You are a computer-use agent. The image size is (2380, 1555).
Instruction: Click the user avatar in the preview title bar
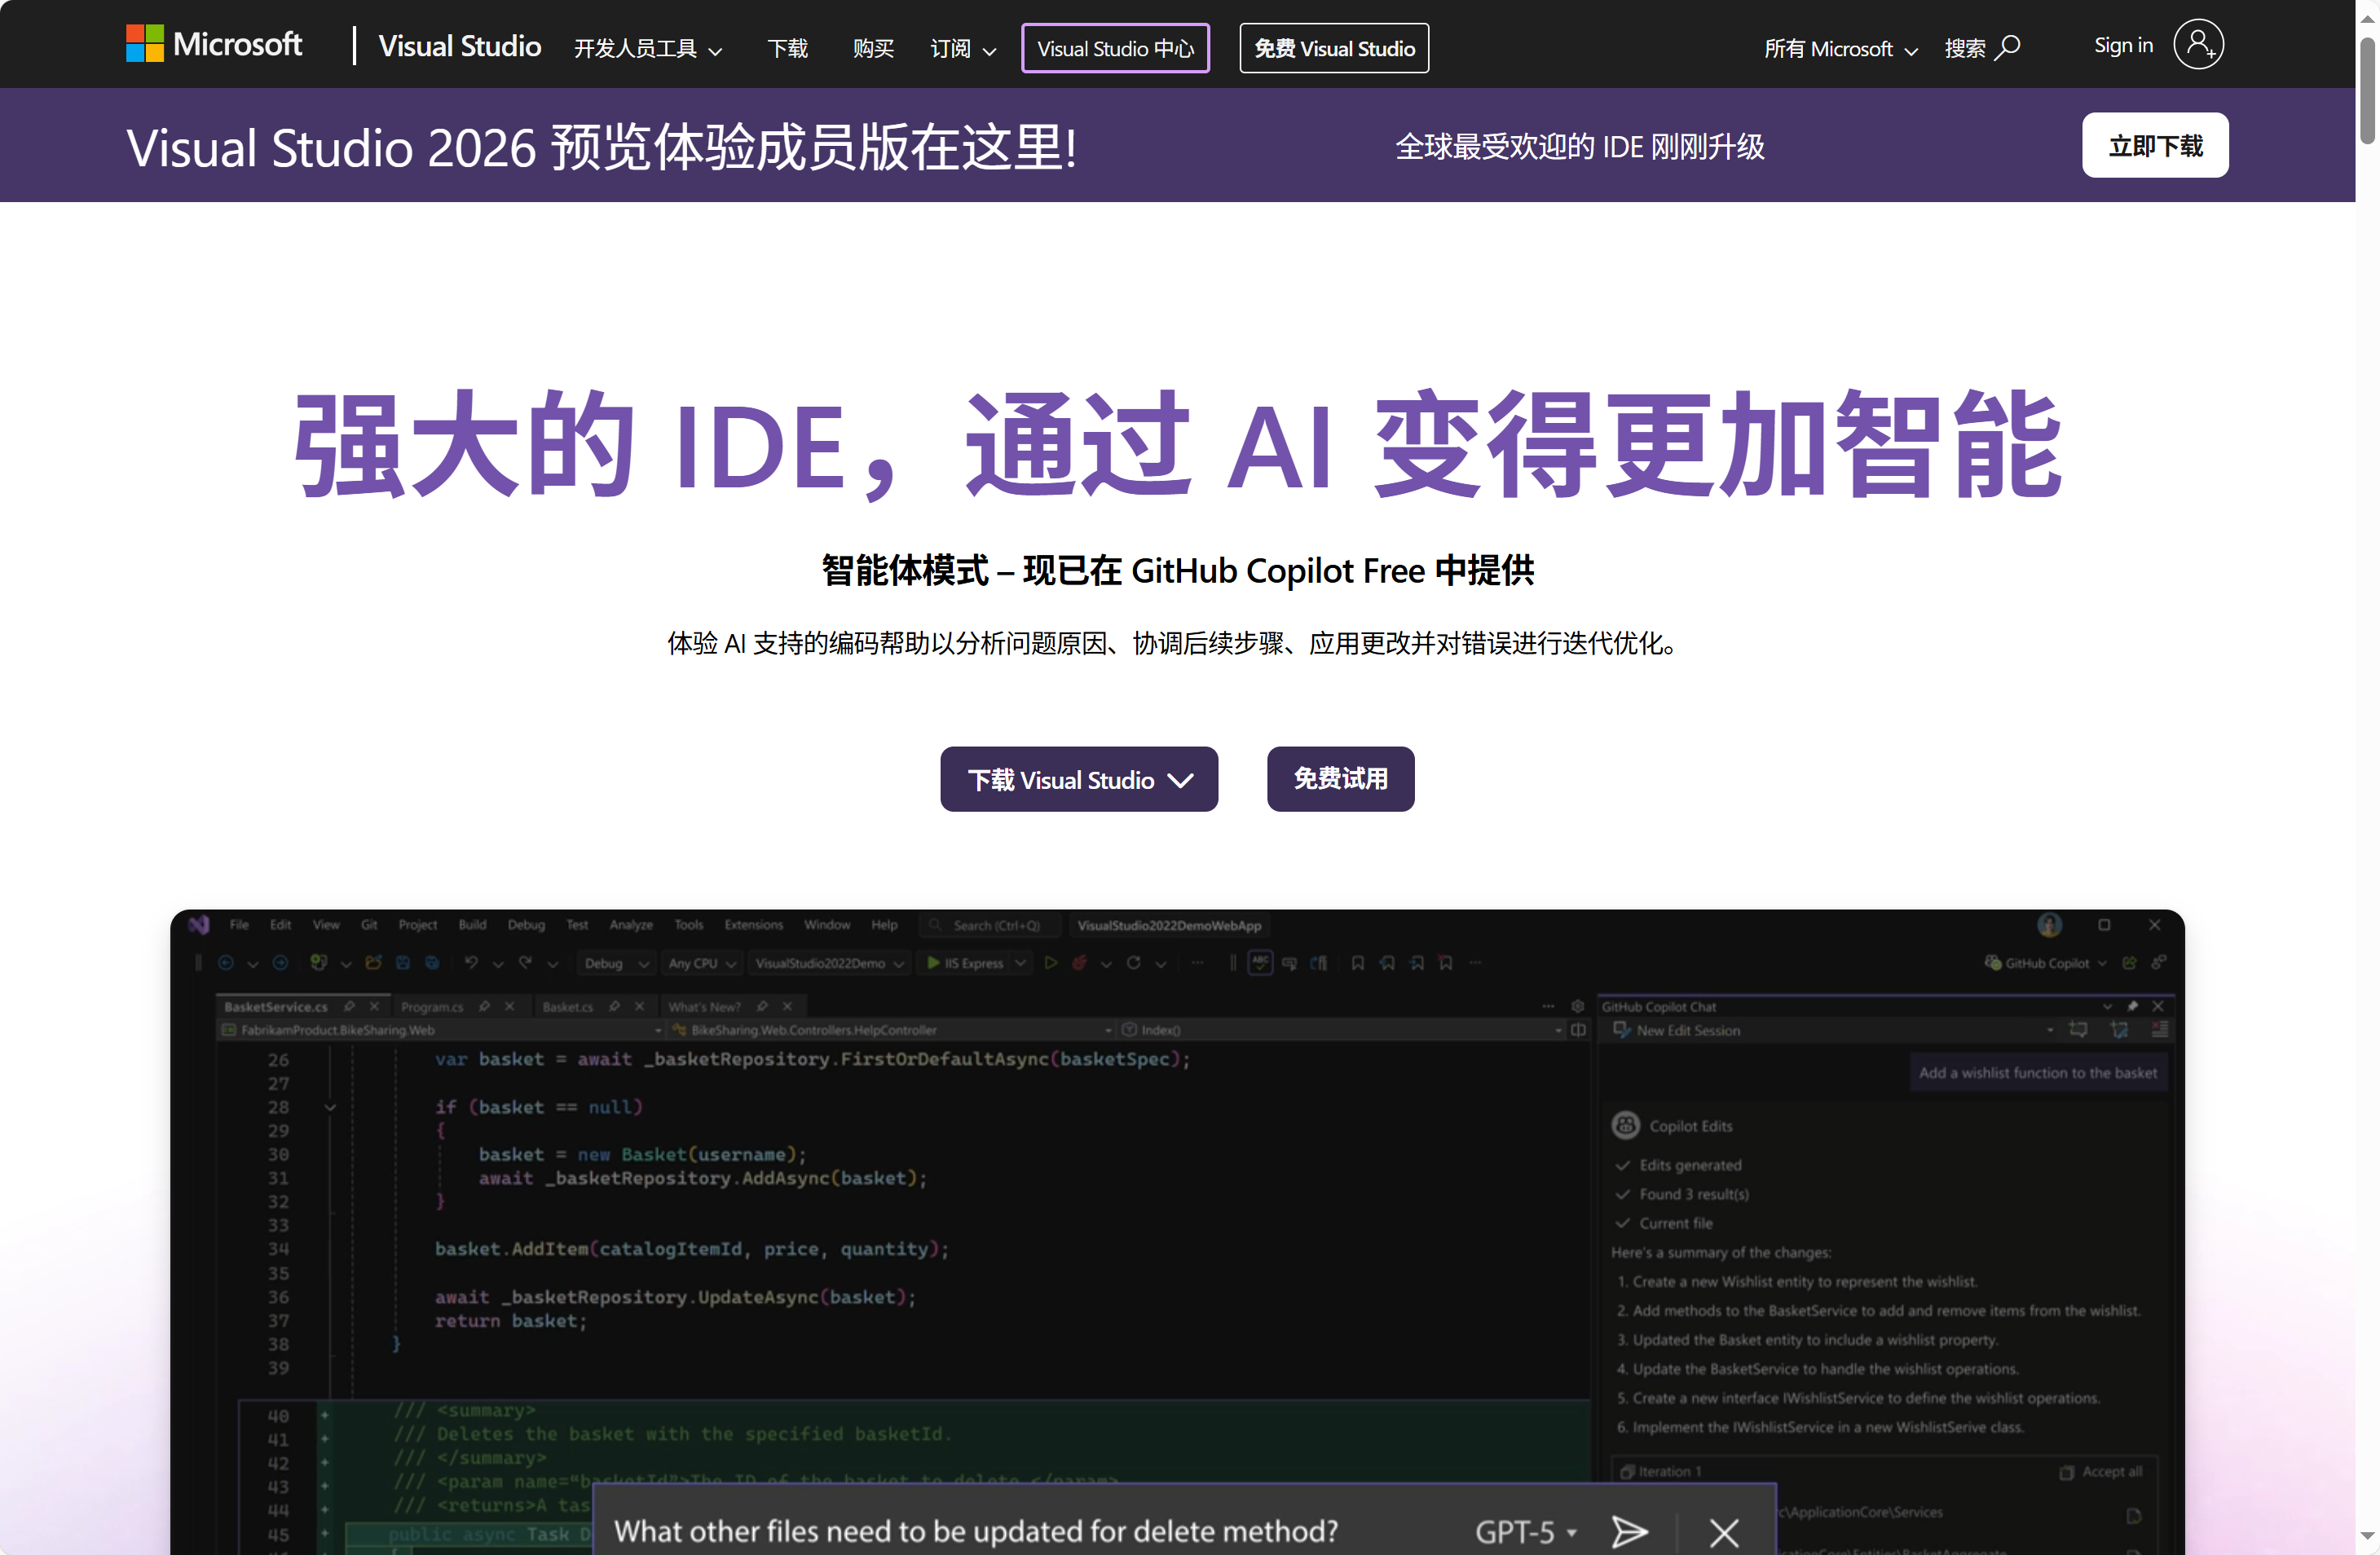click(x=2049, y=925)
